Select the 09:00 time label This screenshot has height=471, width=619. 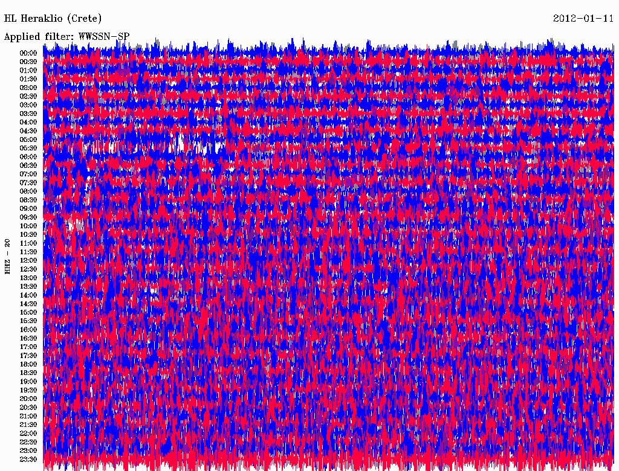pyautogui.click(x=28, y=209)
